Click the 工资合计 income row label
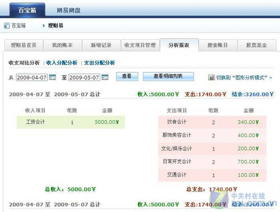 (x=35, y=122)
